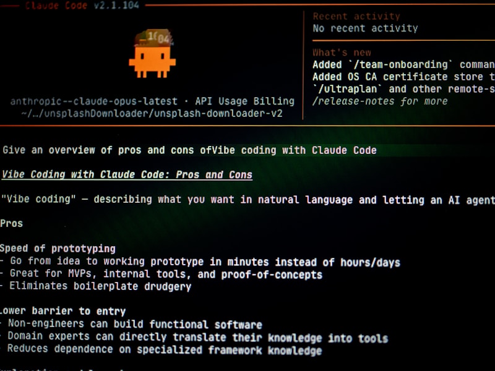This screenshot has height=371, width=495.
Task: Click the unsplash-downloader-v2 working directory path
Action: pos(152,114)
